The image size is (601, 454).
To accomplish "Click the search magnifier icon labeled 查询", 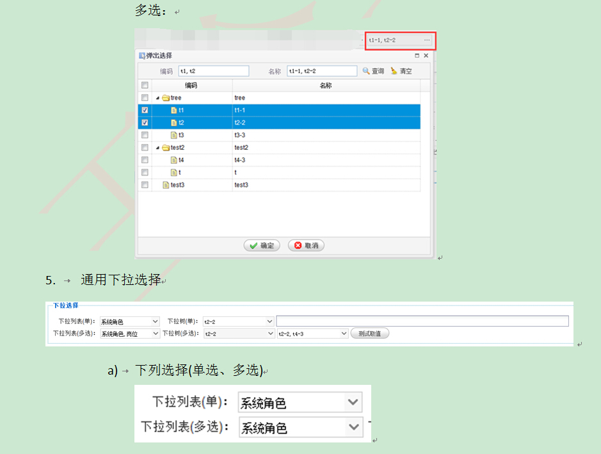I will point(366,71).
